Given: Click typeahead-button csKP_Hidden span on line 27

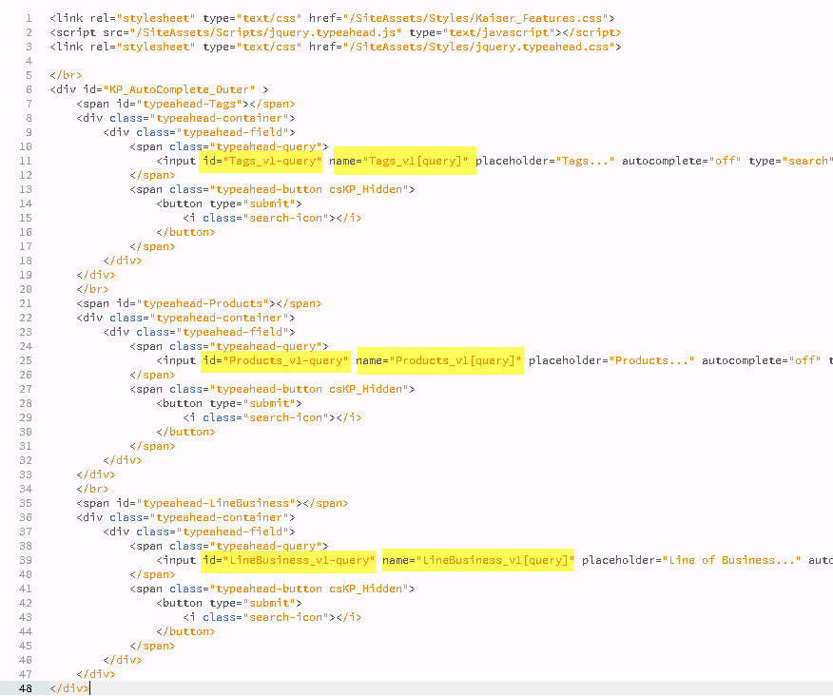Looking at the screenshot, I should (273, 390).
